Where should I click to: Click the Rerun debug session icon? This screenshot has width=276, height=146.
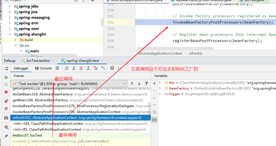pos(6,69)
